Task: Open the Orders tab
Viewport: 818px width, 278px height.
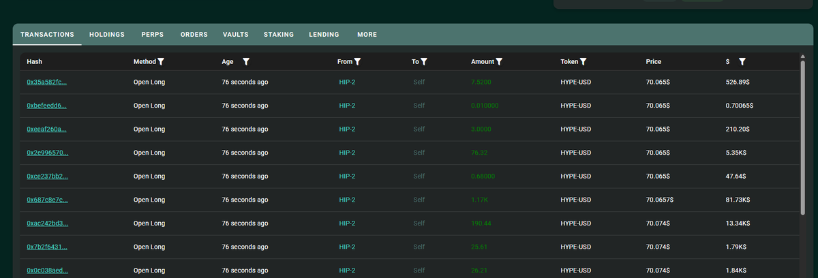Action: pyautogui.click(x=194, y=35)
